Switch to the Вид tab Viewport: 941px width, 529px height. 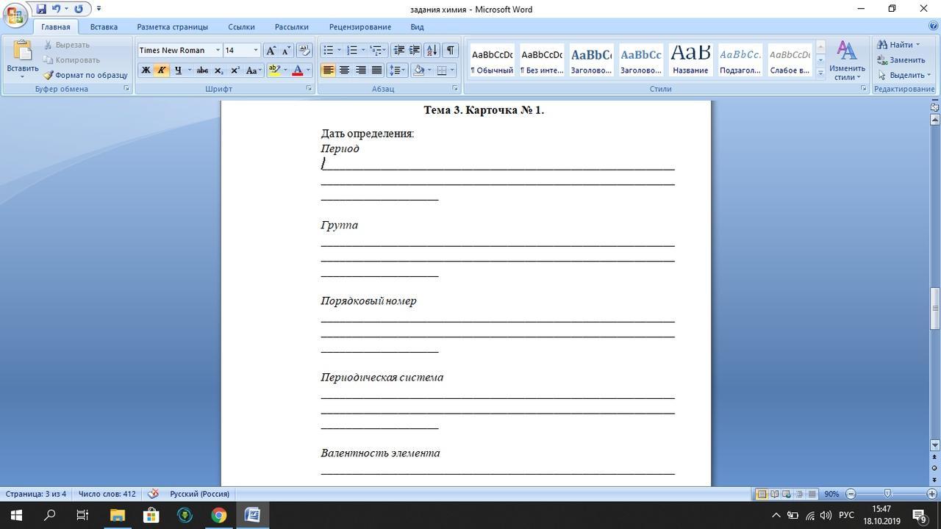point(417,26)
